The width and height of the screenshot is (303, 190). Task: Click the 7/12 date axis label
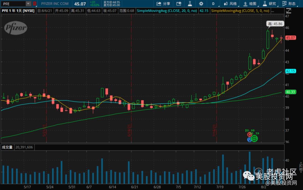tap(197, 187)
